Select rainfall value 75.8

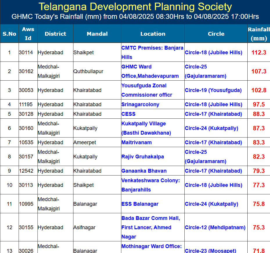(259, 204)
